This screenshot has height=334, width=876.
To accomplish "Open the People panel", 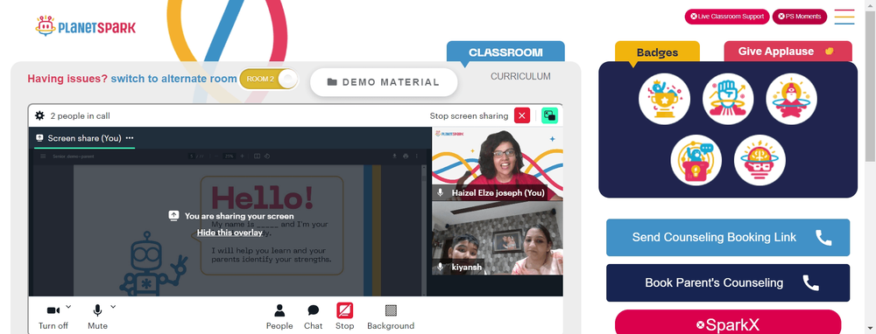I will tap(279, 317).
